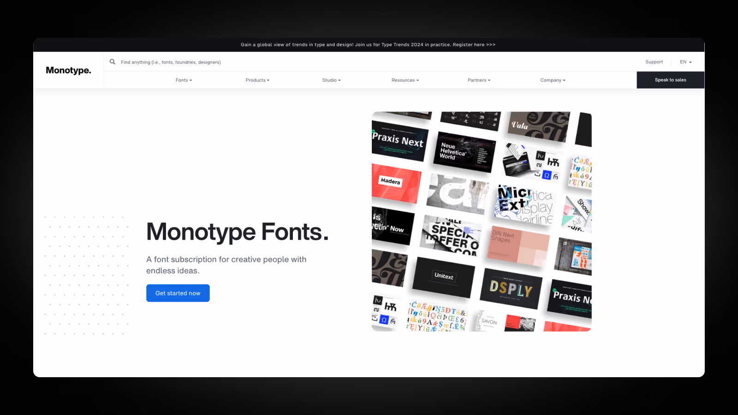This screenshot has width=738, height=415.
Task: Open the Company dropdown
Action: pos(553,80)
